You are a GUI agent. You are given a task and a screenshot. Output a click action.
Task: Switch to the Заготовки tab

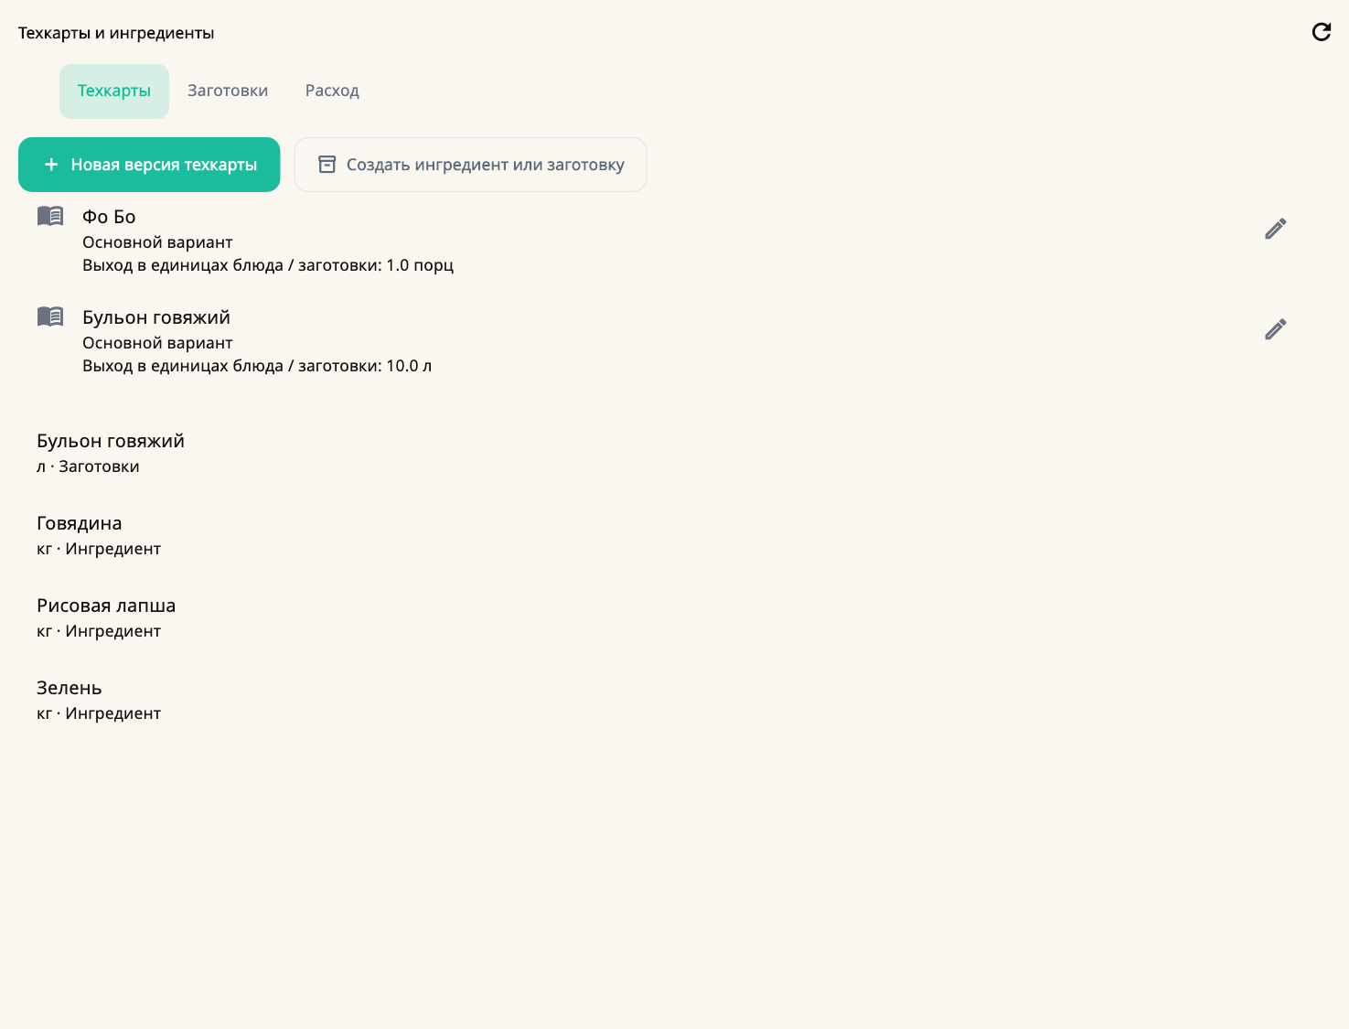(x=228, y=91)
